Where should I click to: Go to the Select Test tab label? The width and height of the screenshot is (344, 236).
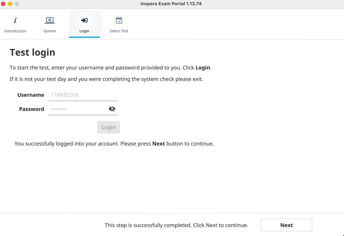(119, 31)
